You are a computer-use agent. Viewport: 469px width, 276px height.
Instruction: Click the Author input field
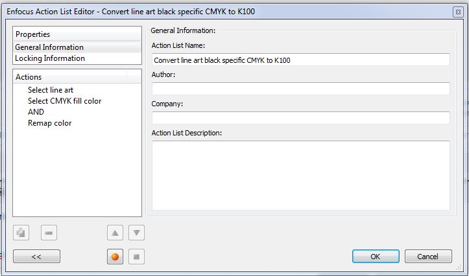point(300,89)
